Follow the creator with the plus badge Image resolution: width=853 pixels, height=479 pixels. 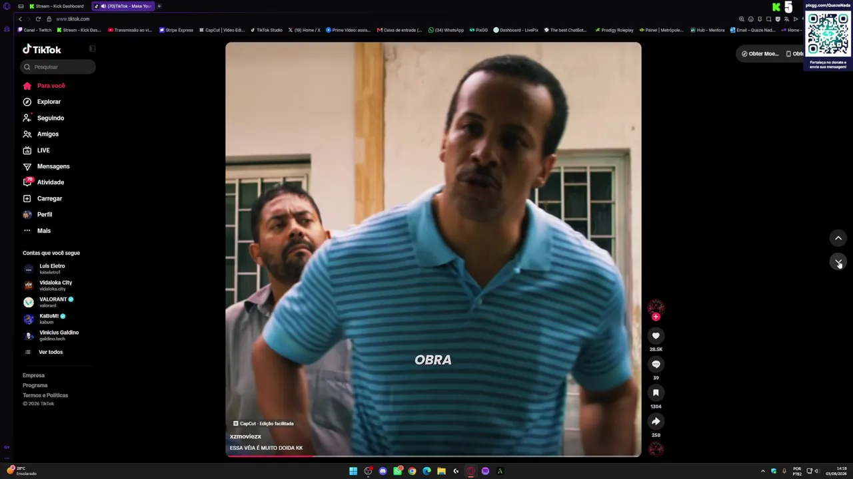point(656,317)
